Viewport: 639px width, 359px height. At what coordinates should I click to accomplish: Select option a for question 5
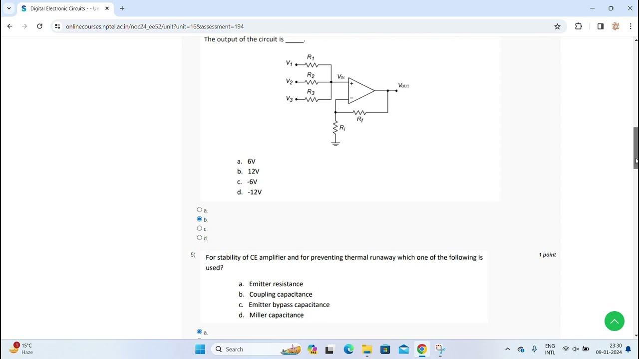(200, 332)
